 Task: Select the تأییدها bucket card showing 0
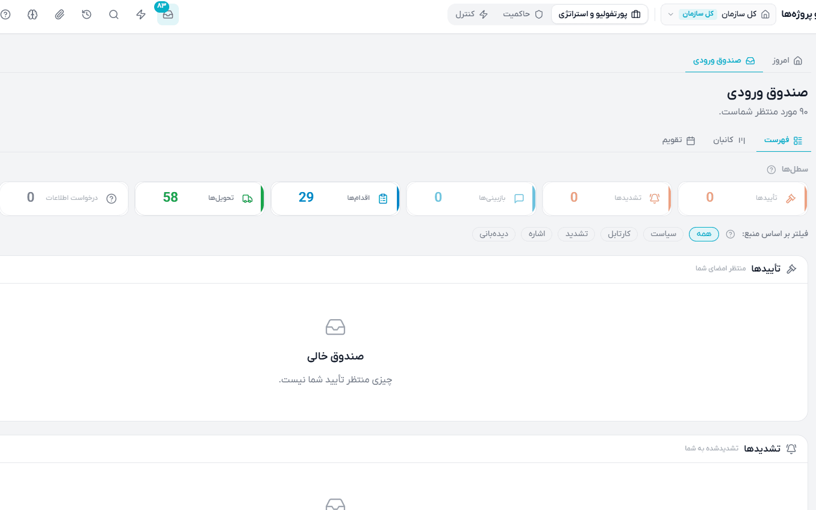(x=743, y=199)
